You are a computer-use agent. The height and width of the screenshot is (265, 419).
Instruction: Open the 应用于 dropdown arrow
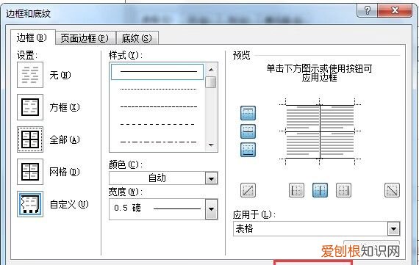pyautogui.click(x=393, y=229)
